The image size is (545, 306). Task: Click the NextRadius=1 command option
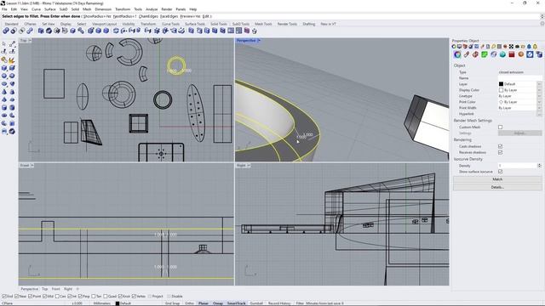pyautogui.click(x=125, y=16)
